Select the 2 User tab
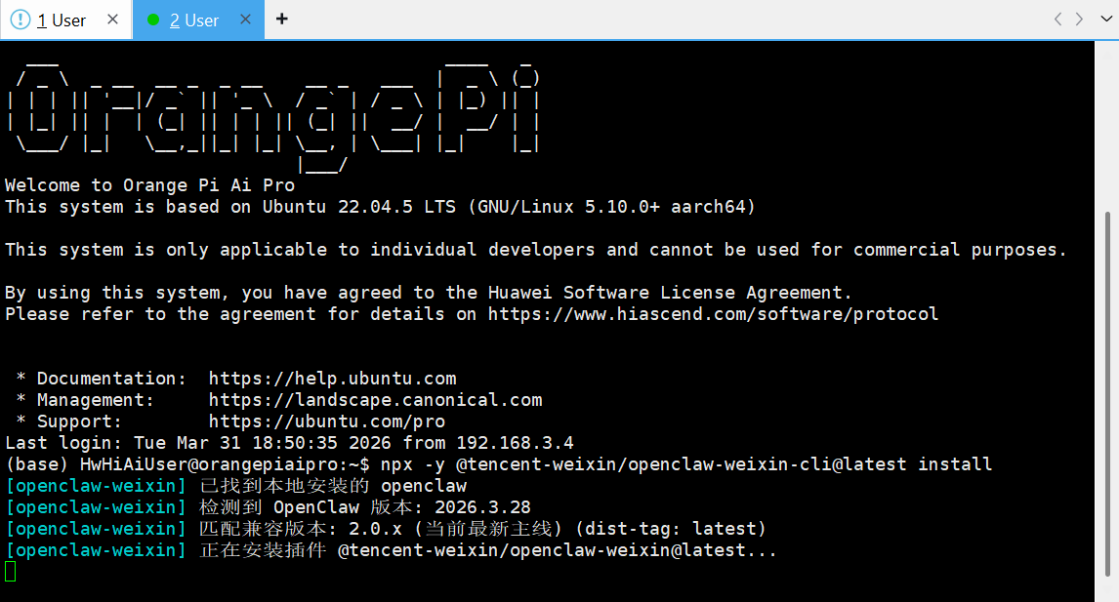Viewport: 1119px width, 602px height. pyautogui.click(x=194, y=20)
